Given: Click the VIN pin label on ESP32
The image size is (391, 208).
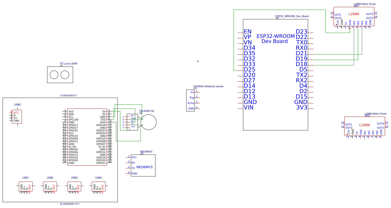Looking at the screenshot, I should [249, 108].
